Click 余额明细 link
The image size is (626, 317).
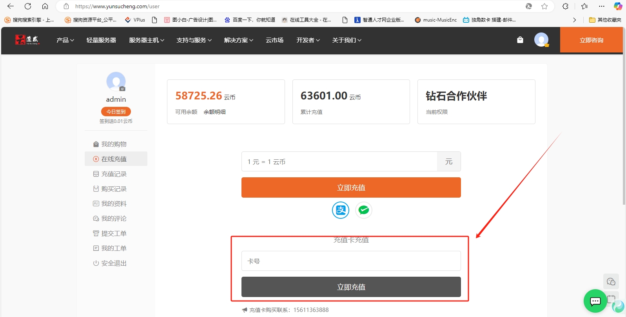tap(214, 112)
